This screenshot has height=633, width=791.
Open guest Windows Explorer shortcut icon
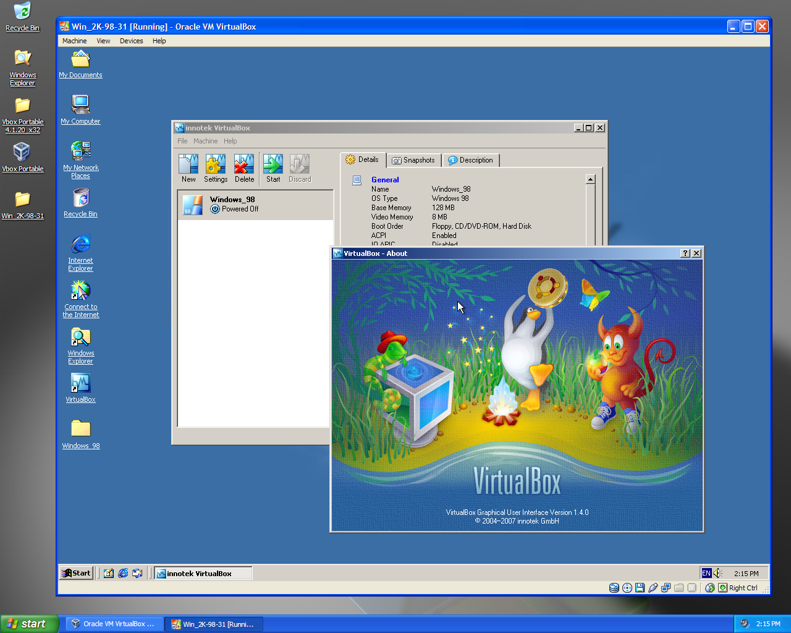tap(80, 346)
